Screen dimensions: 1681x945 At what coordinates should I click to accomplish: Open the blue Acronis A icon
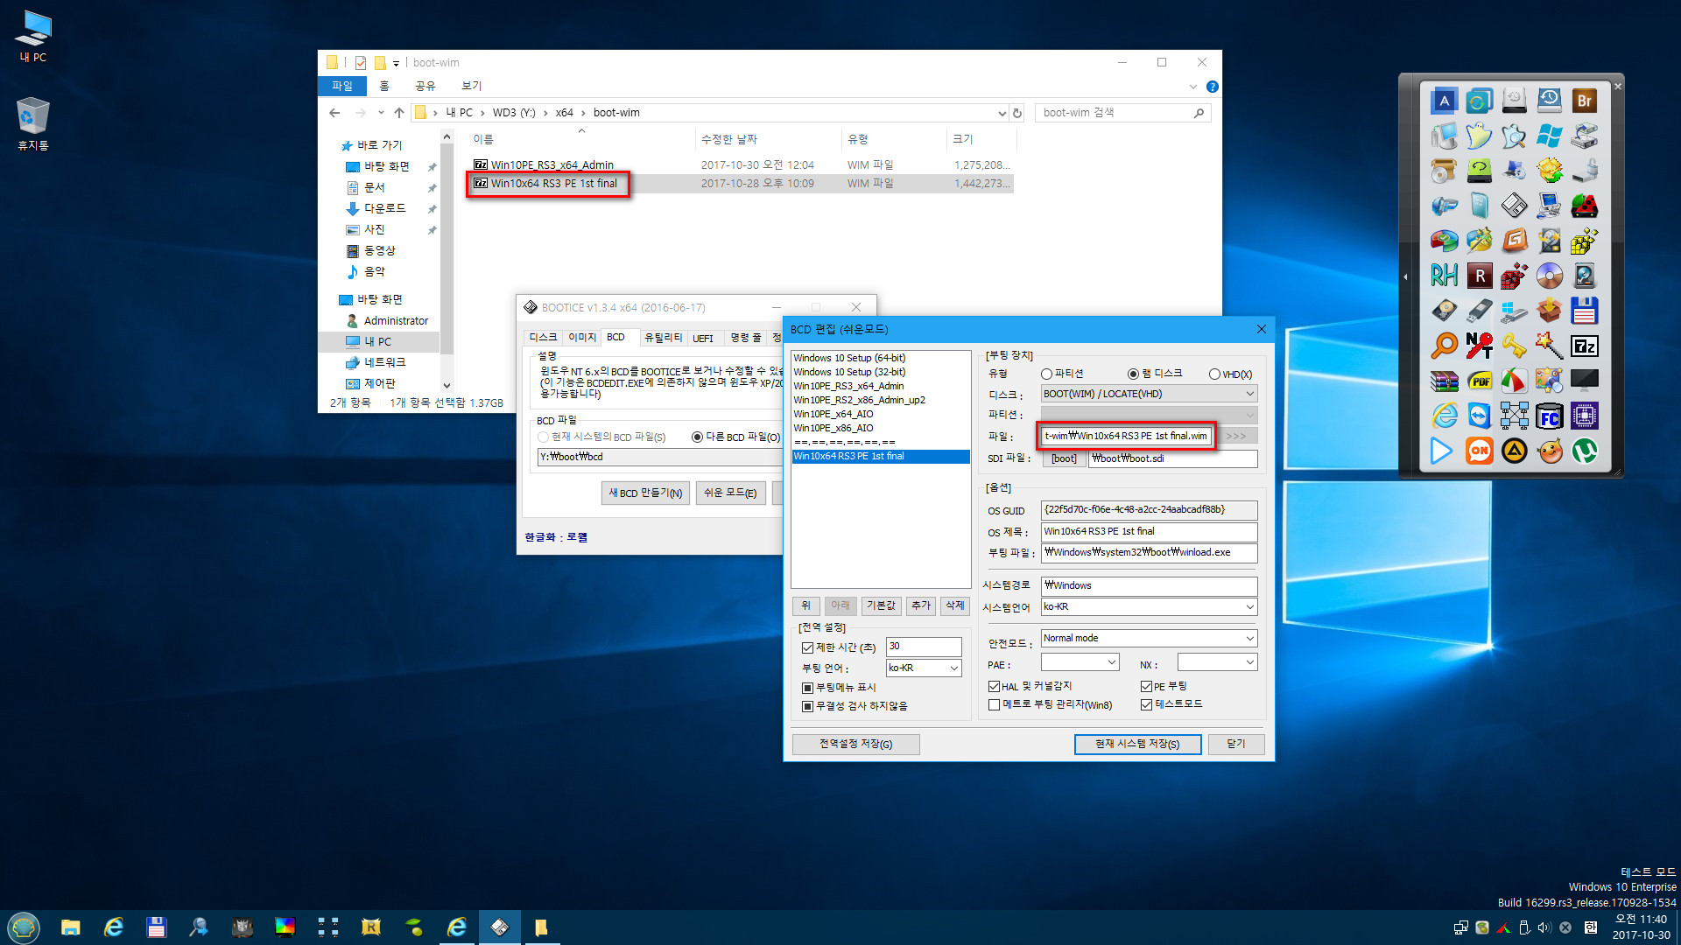(1444, 101)
